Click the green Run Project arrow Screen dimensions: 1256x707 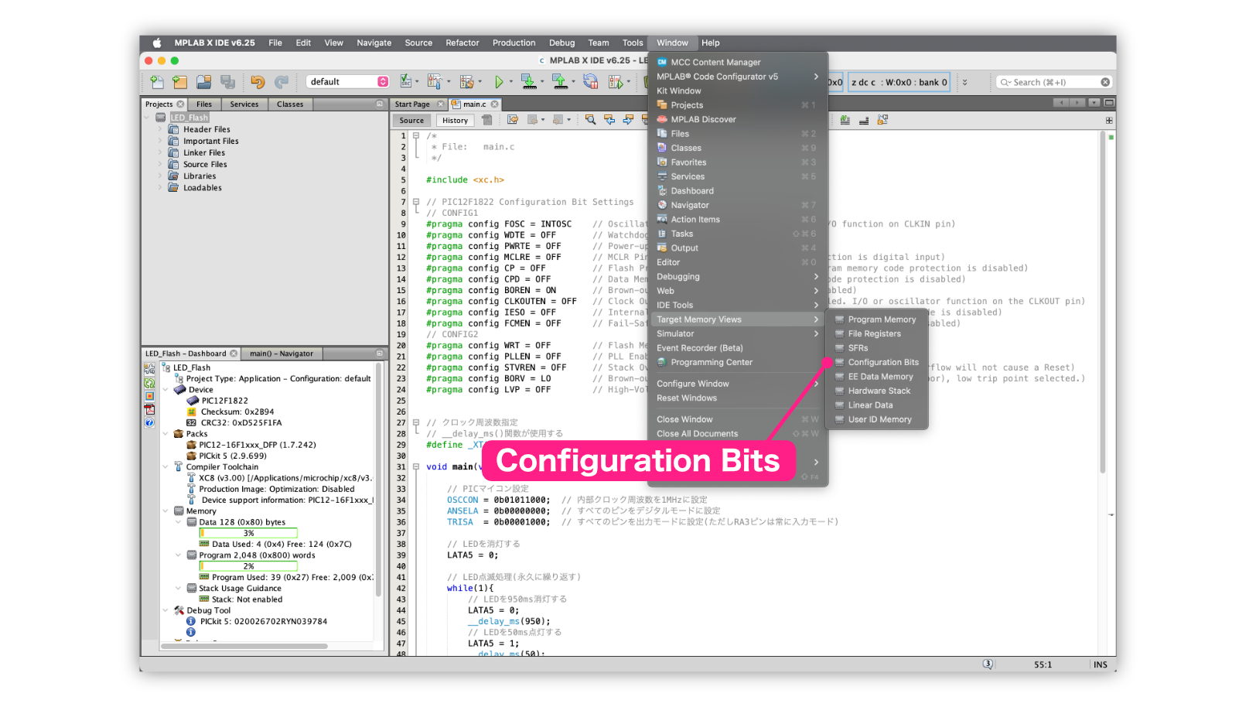tap(499, 81)
